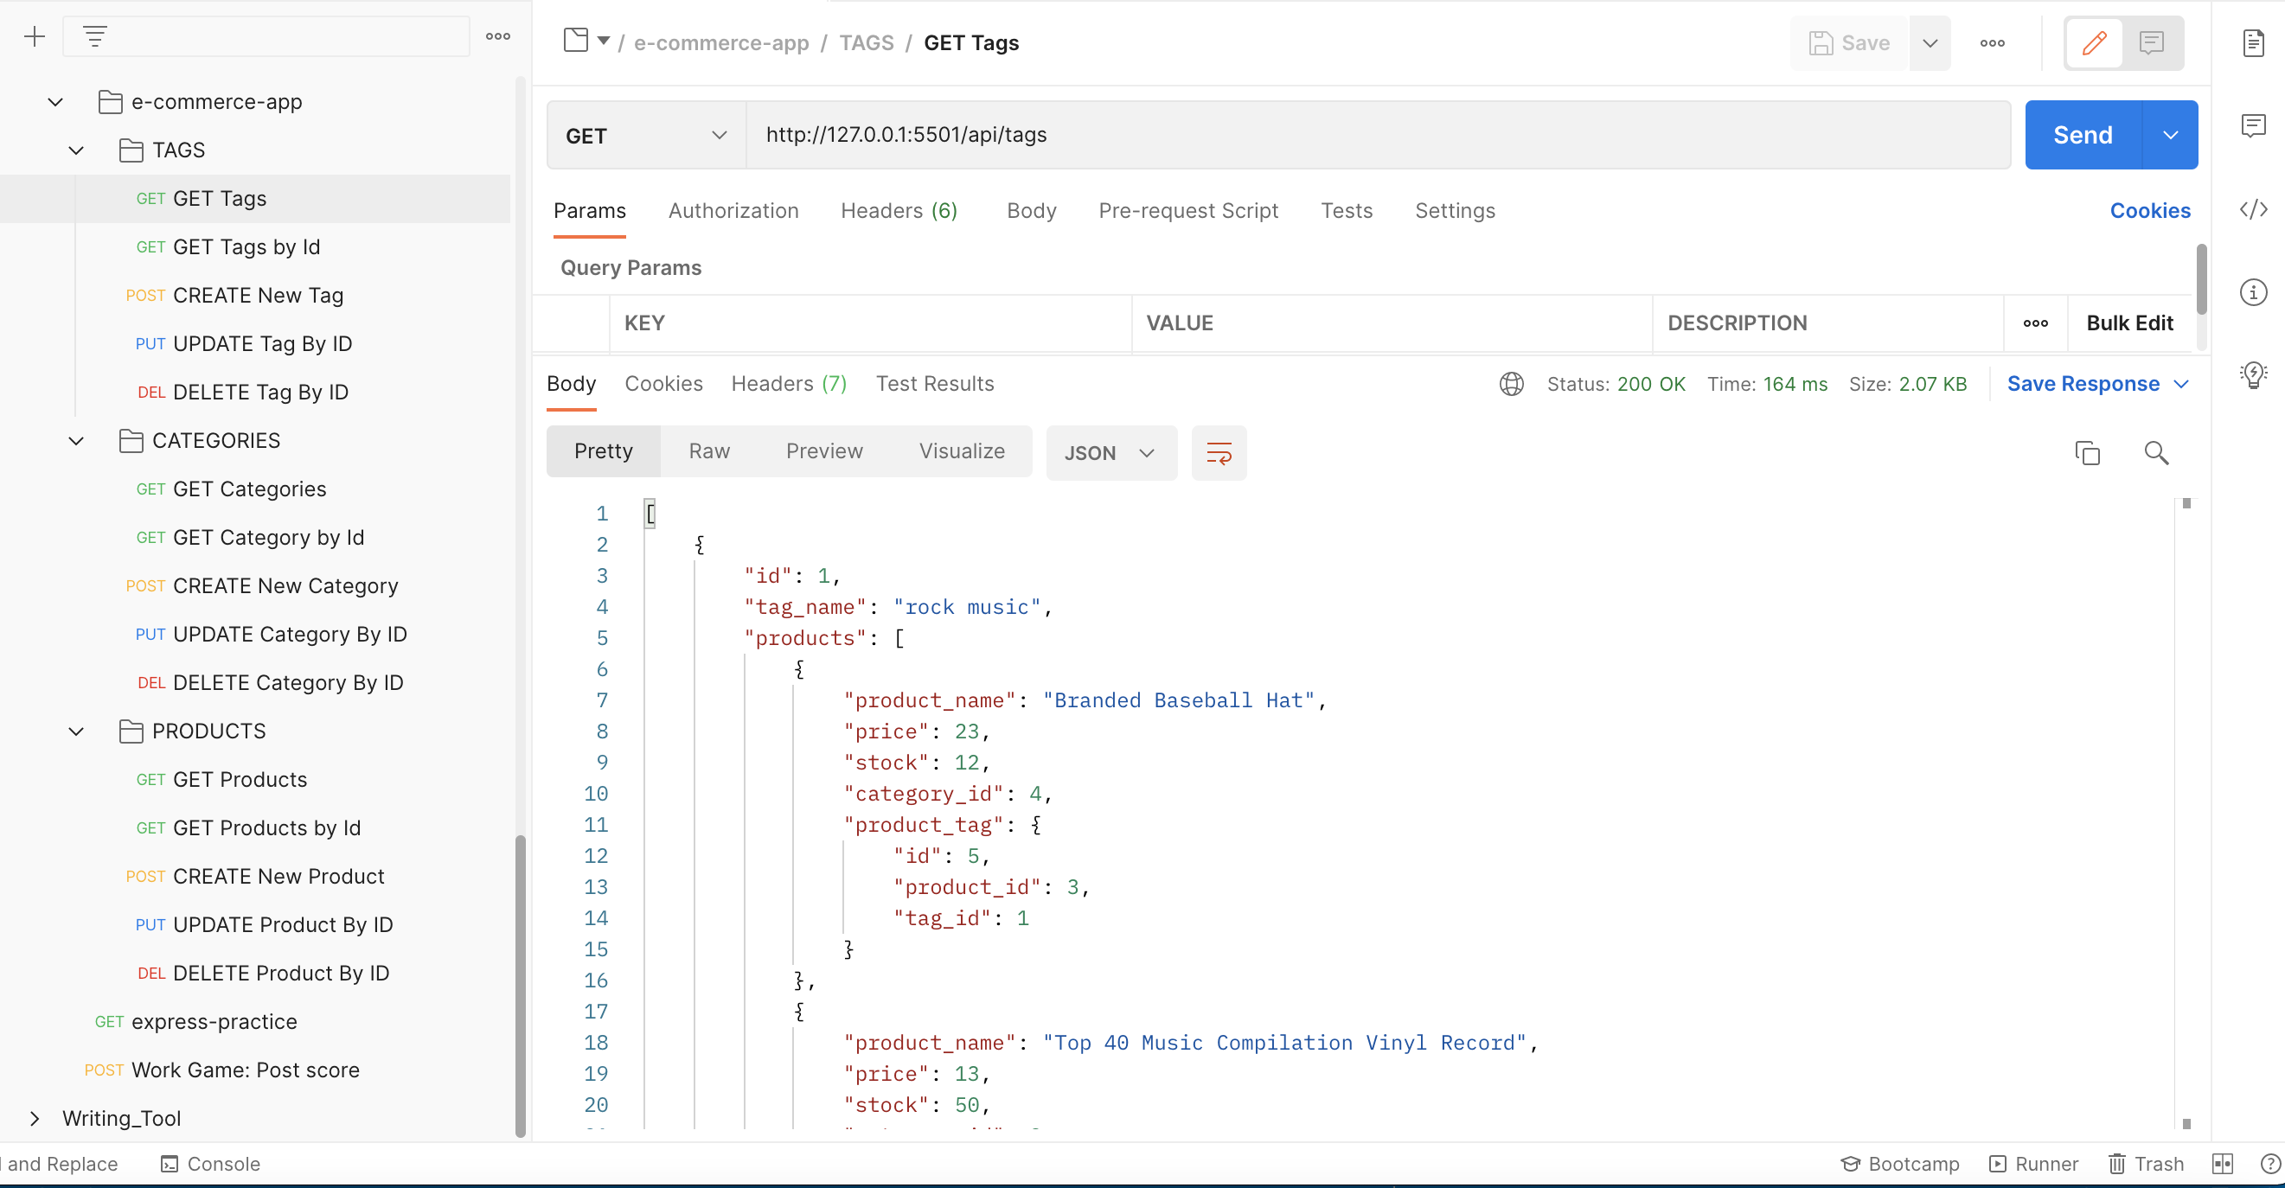Expand the Writing_Tool collection
This screenshot has width=2285, height=1188.
pos(35,1118)
